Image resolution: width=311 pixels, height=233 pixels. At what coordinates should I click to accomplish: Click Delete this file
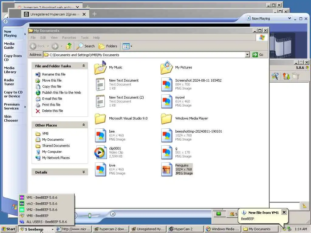(53, 111)
